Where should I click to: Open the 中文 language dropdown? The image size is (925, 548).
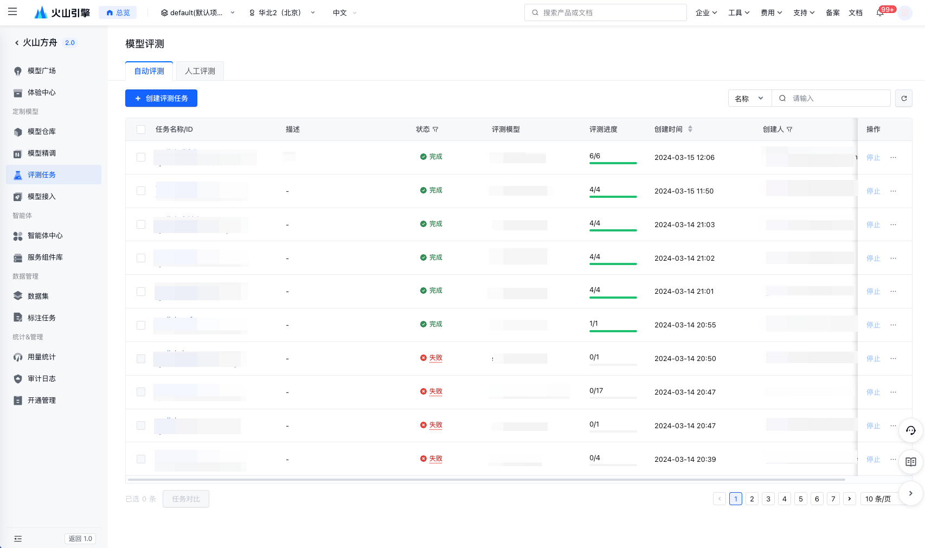(345, 12)
